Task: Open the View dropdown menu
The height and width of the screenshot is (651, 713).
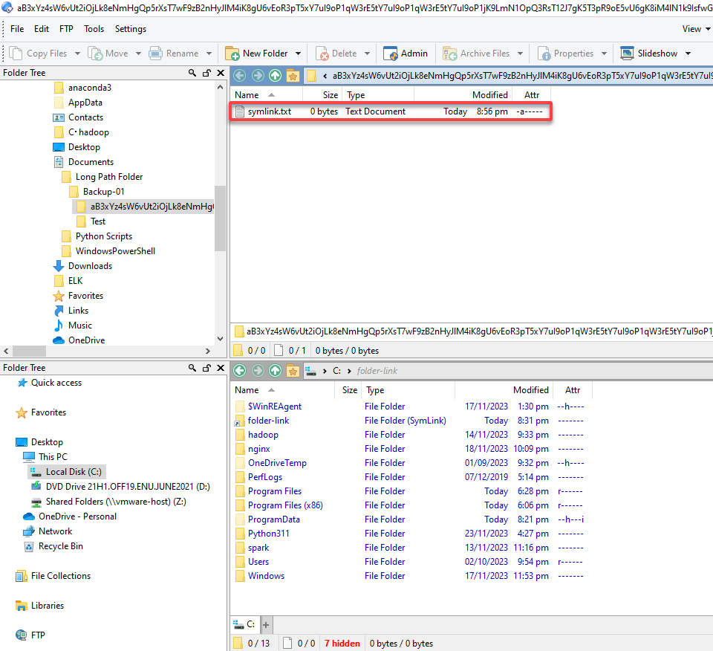Action: 696,29
